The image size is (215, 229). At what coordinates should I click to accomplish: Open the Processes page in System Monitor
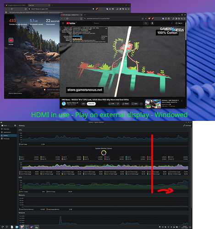[x=8, y=139]
